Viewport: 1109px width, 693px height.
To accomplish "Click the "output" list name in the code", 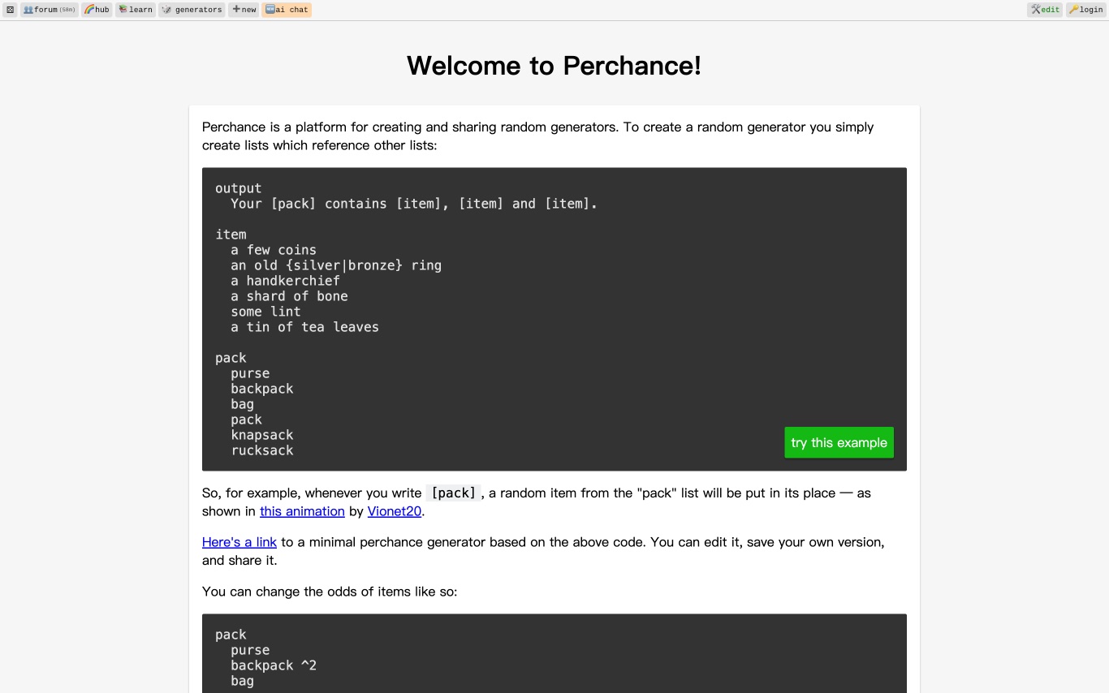I will tap(238, 188).
